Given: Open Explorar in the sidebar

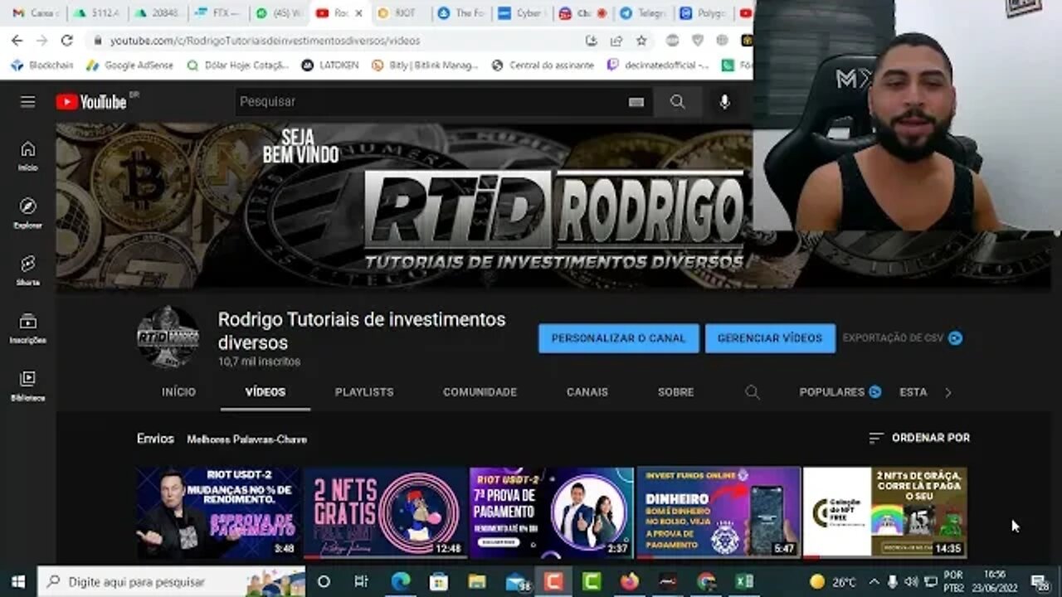Looking at the screenshot, I should click(x=28, y=212).
